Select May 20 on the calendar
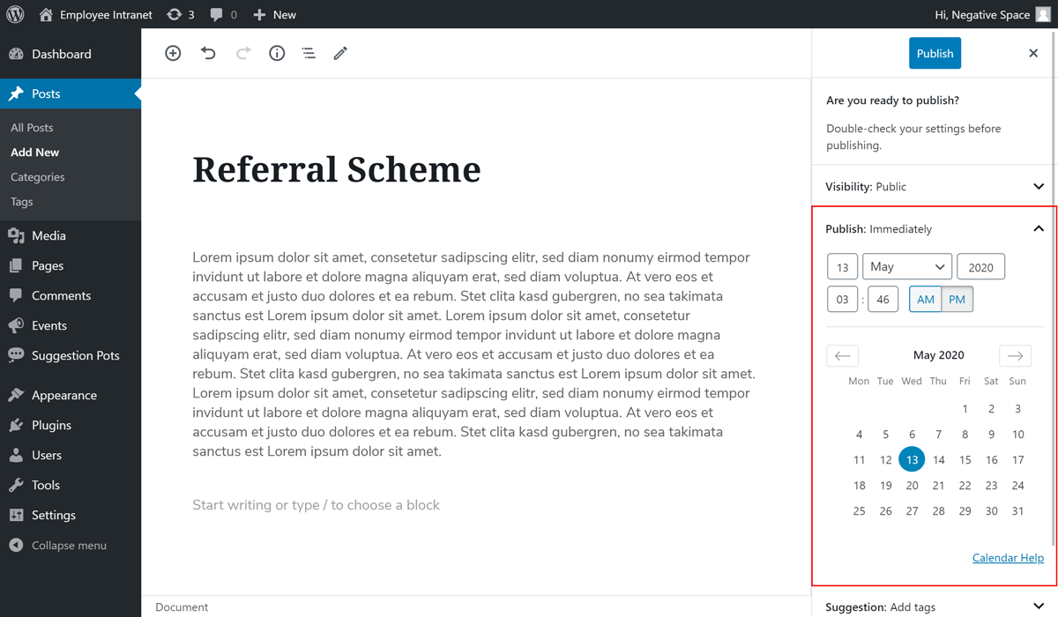The width and height of the screenshot is (1058, 617). click(912, 485)
